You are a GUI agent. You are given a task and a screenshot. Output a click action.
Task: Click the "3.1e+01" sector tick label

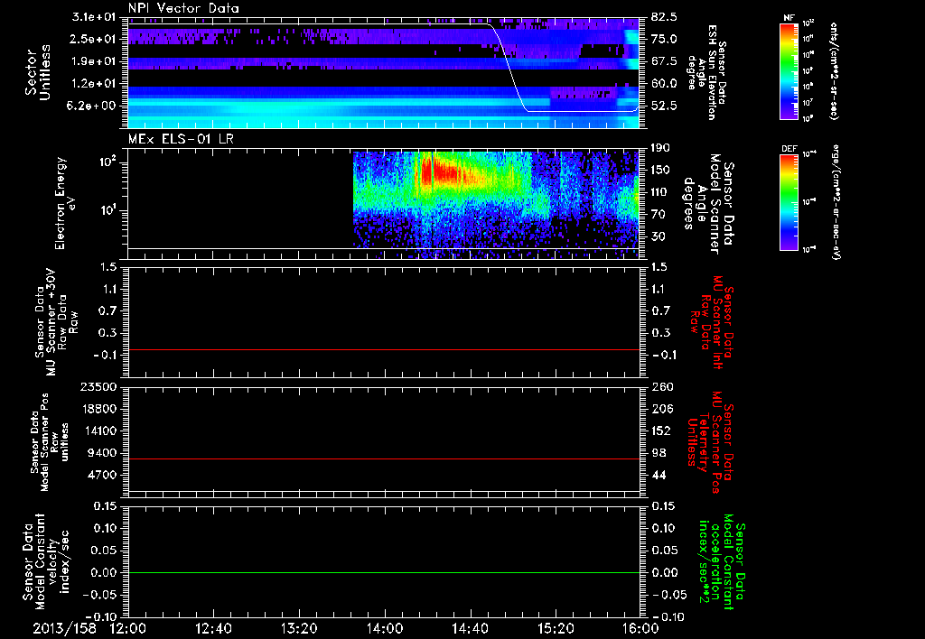pos(94,16)
